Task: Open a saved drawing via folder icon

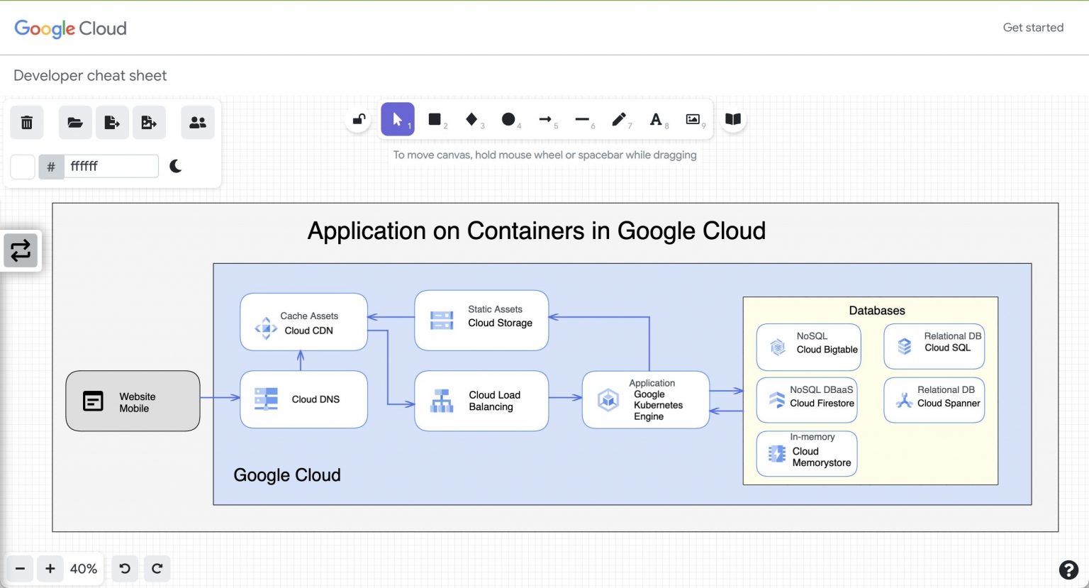Action: click(x=75, y=122)
